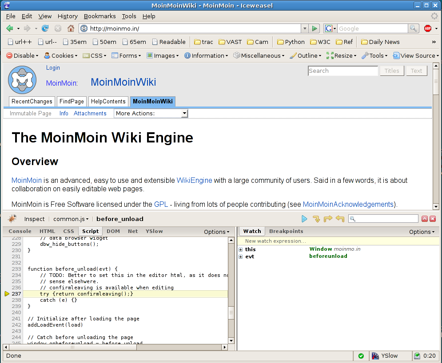The width and height of the screenshot is (442, 363).
Task: Click the MoinMoin logo image
Action: click(22, 80)
